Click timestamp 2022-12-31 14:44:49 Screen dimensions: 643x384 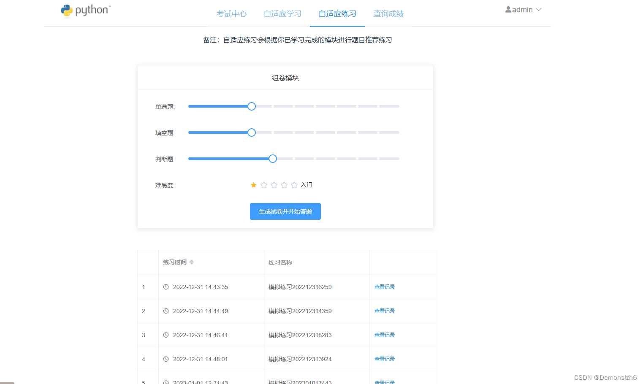201,311
